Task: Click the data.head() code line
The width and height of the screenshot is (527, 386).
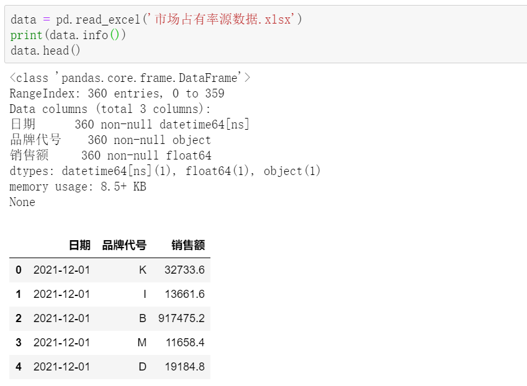Action: tap(45, 50)
